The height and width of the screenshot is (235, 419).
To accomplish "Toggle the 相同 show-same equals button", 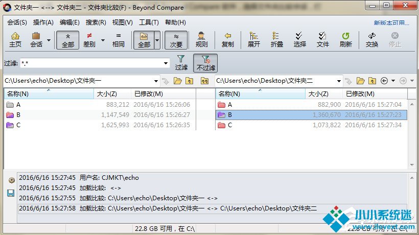I will click(118, 39).
